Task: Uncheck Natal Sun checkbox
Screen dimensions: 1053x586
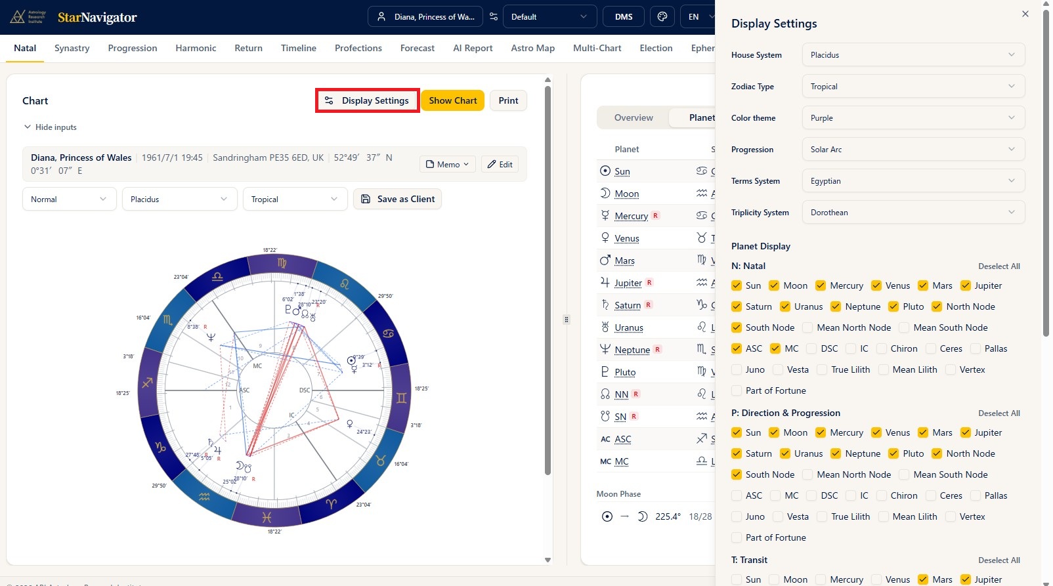Action: coord(737,285)
